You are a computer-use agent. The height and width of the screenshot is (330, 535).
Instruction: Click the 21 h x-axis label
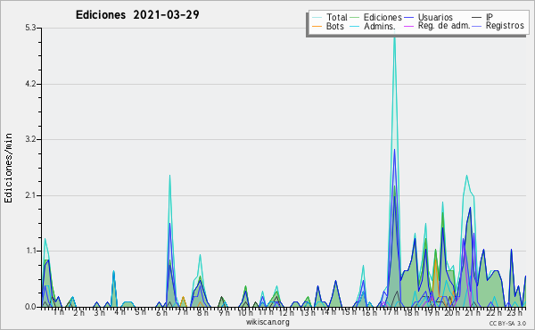coord(473,313)
